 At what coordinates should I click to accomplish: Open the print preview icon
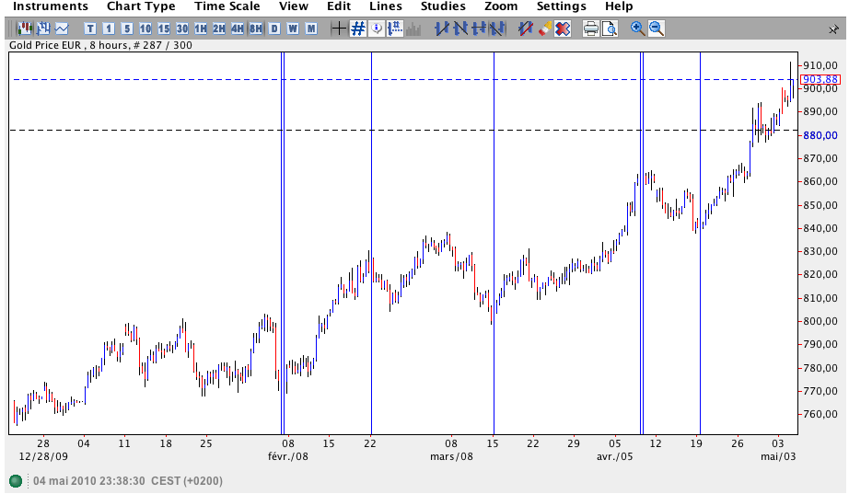click(x=611, y=29)
